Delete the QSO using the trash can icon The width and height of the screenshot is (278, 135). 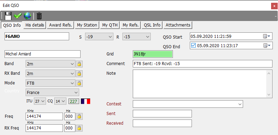click(x=39, y=16)
